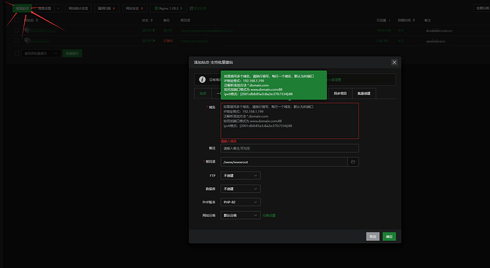The height and width of the screenshot is (268, 490).
Task: Open the green link ending the dialog notice
Action: [x=334, y=80]
